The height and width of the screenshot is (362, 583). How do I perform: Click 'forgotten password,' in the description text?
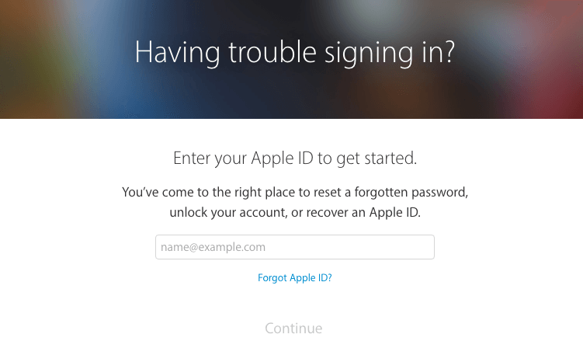click(411, 193)
